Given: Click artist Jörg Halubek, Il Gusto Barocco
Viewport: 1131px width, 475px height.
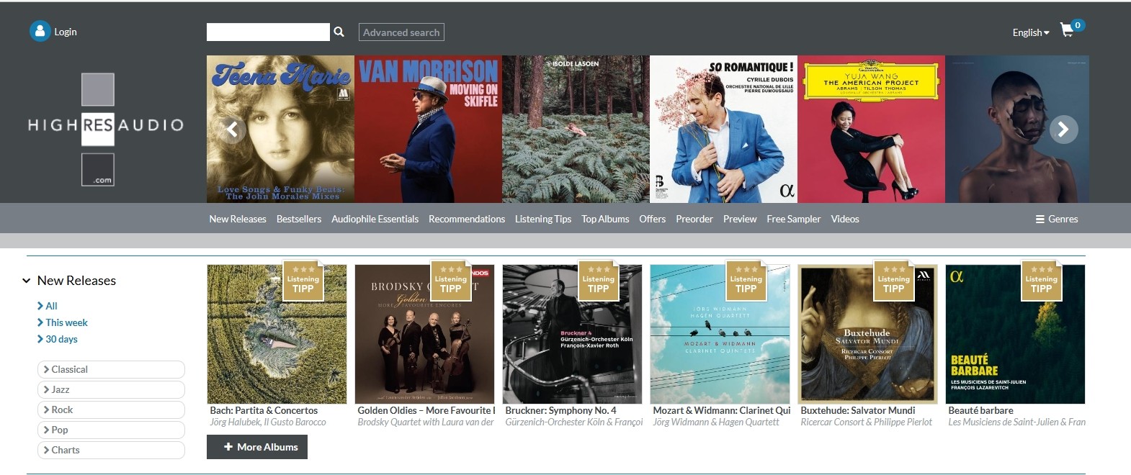Looking at the screenshot, I should (x=268, y=422).
